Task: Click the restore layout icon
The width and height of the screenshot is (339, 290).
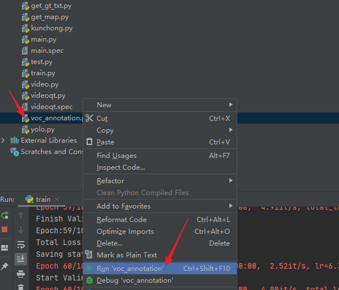Action: point(4,248)
